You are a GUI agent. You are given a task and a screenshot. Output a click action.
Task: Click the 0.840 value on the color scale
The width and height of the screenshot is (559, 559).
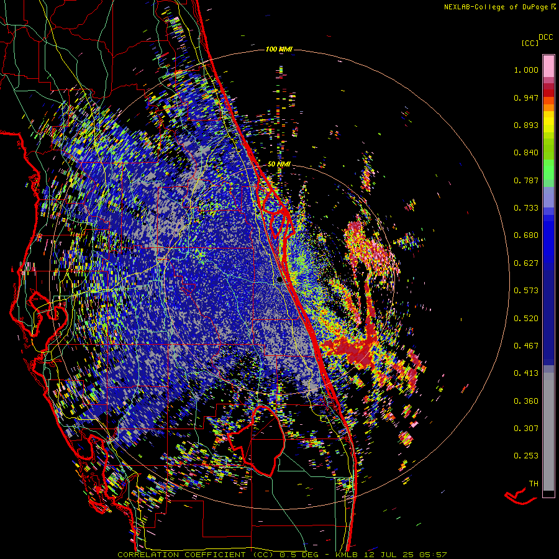point(526,153)
